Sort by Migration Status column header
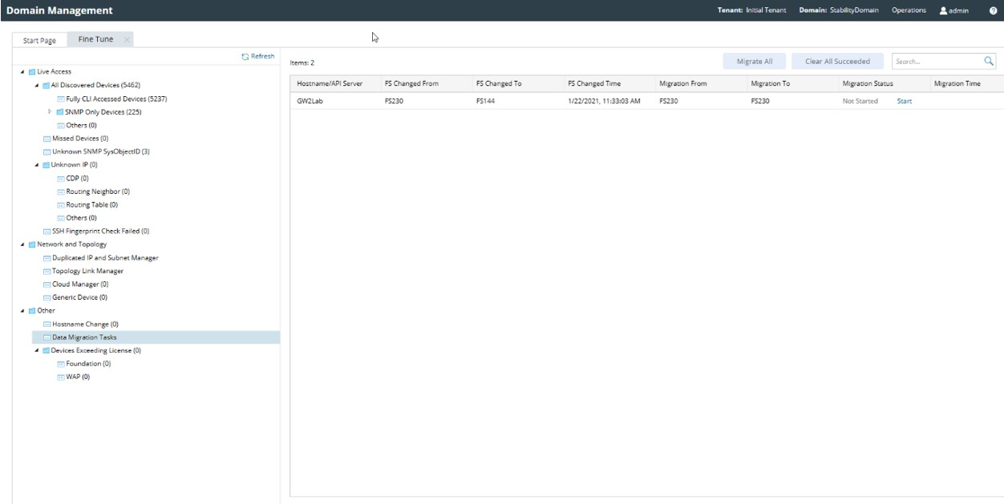This screenshot has width=1004, height=504. click(882, 83)
